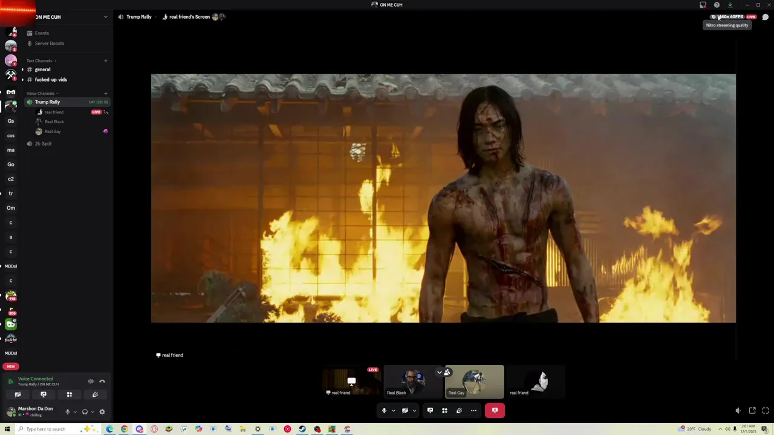
Task: Open the Gs server in the server list
Action: (x=11, y=121)
